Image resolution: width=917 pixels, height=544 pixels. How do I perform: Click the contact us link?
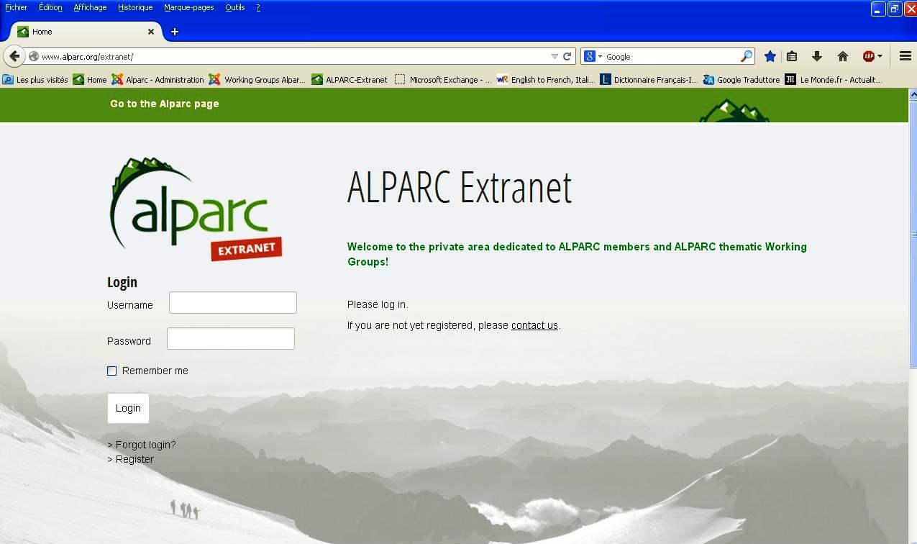(x=534, y=325)
